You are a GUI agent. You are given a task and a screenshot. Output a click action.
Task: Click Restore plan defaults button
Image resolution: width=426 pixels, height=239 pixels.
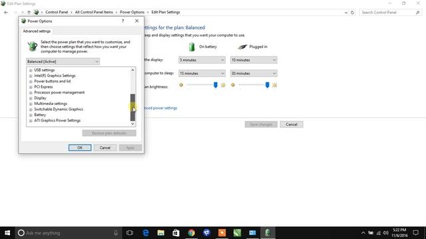pos(109,133)
